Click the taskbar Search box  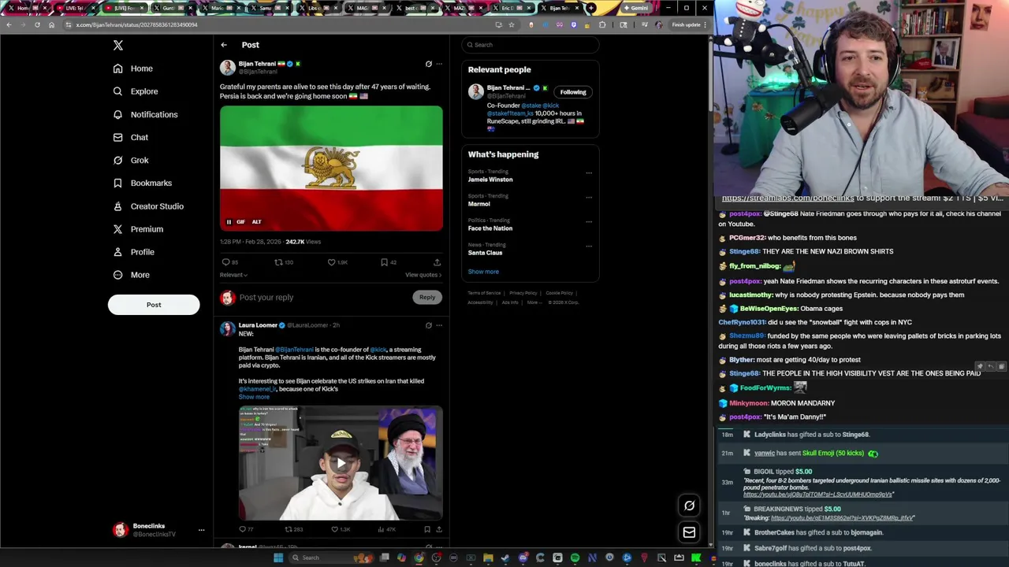click(331, 558)
